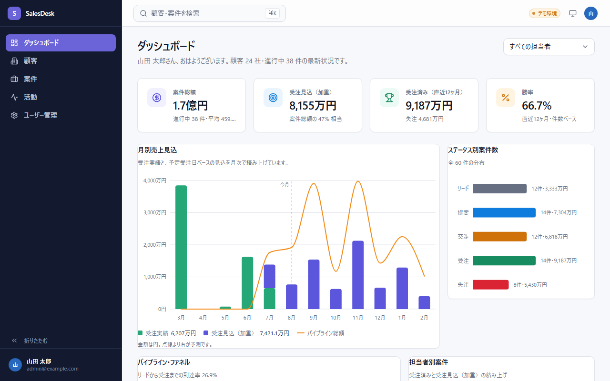
Task: Open the 活動 menu item
Action: tap(61, 97)
